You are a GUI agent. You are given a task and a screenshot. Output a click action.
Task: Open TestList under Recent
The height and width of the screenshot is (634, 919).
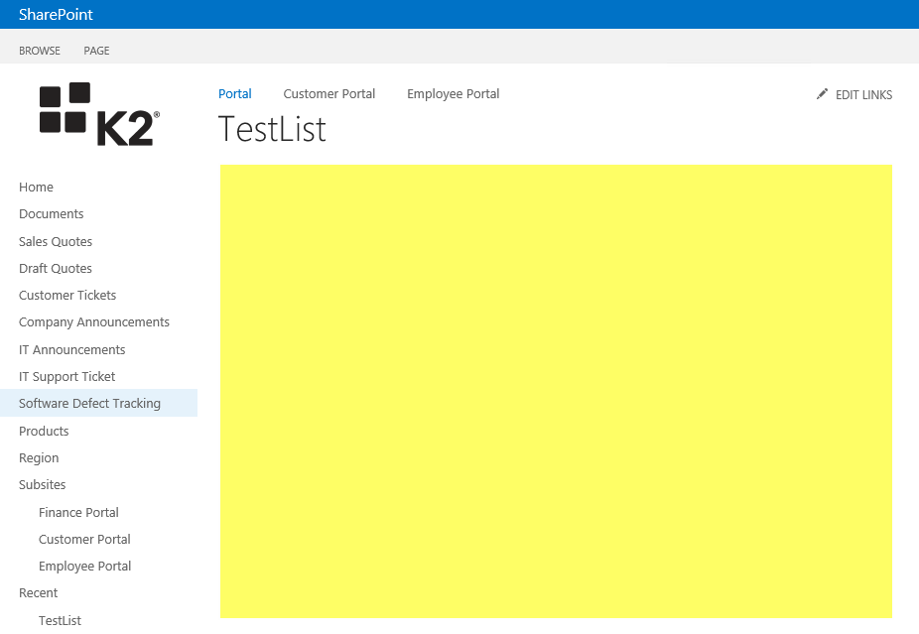coord(60,620)
